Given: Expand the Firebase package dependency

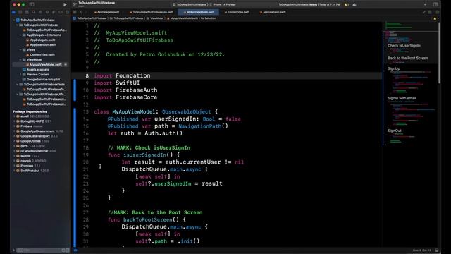Looking at the screenshot, I should pyautogui.click(x=14, y=126).
